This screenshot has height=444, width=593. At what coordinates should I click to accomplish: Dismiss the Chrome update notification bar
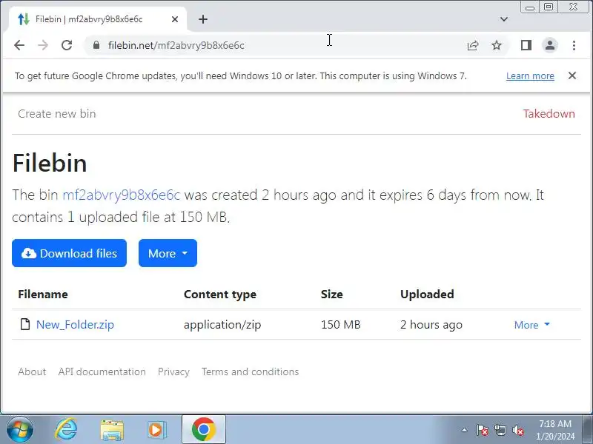(572, 75)
